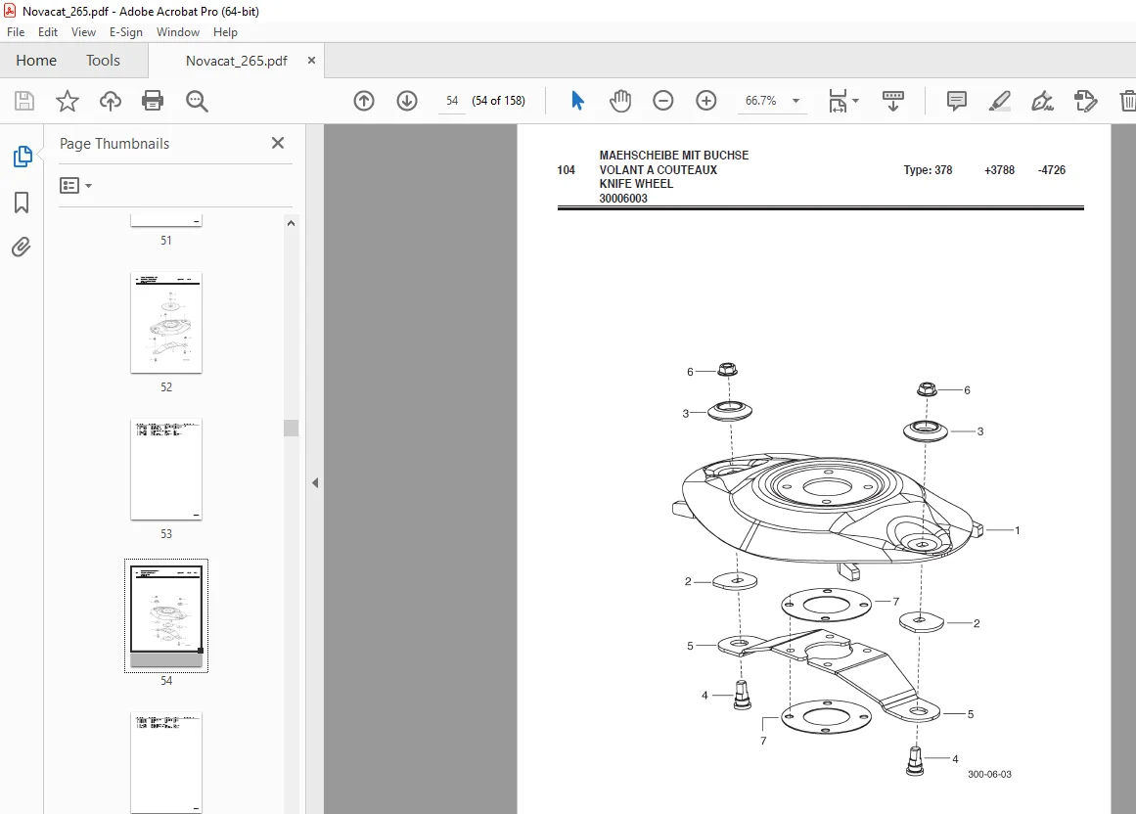Open the thumbnails options dropdown
1136x814 pixels.
76,185
